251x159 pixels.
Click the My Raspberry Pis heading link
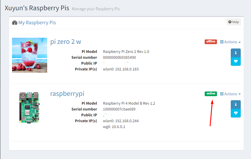37,23
